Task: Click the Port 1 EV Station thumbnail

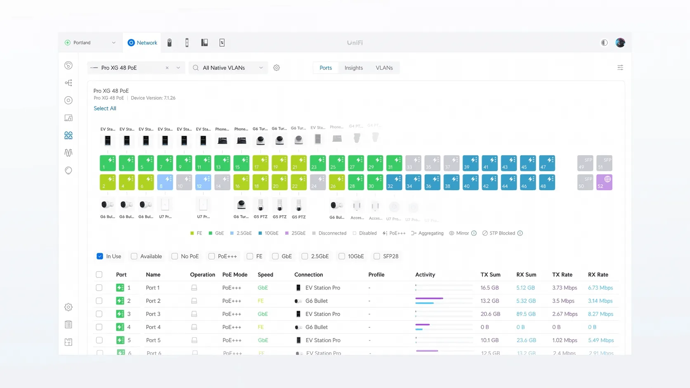Action: coord(108,140)
